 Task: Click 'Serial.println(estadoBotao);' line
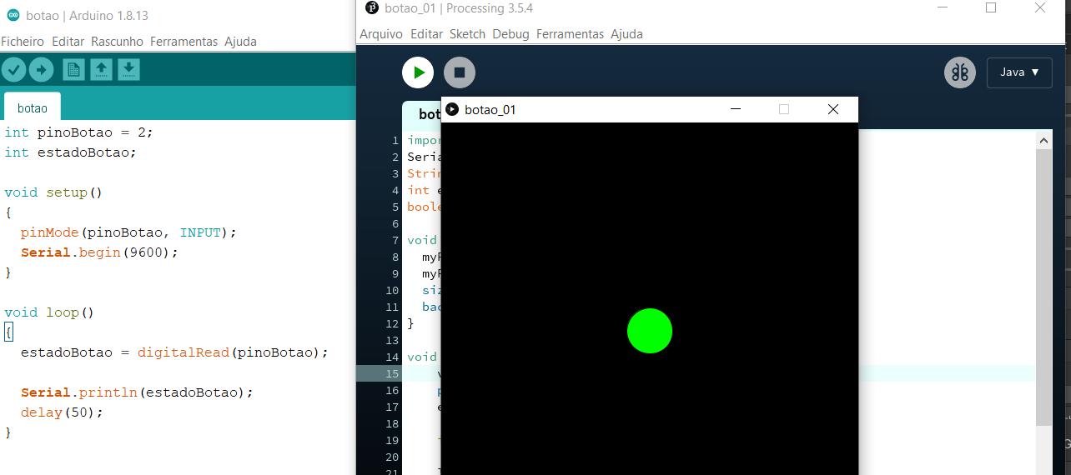pos(137,392)
